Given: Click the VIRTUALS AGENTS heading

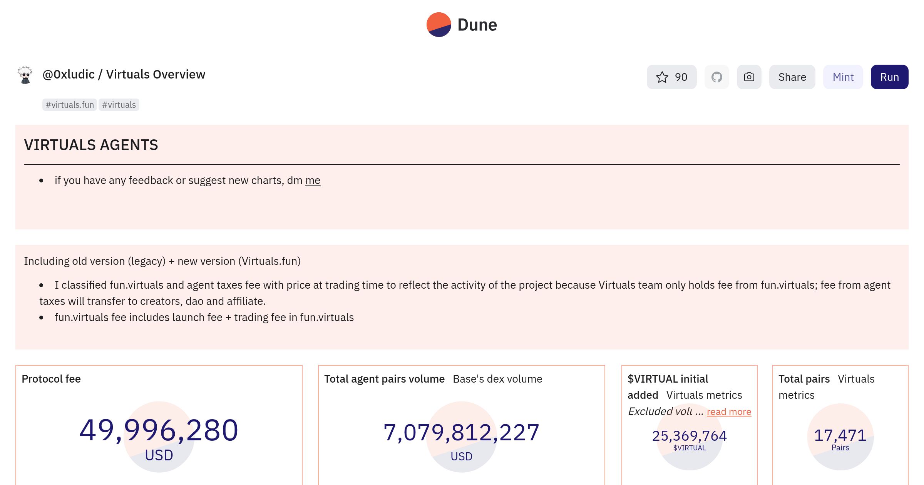Looking at the screenshot, I should pyautogui.click(x=91, y=145).
